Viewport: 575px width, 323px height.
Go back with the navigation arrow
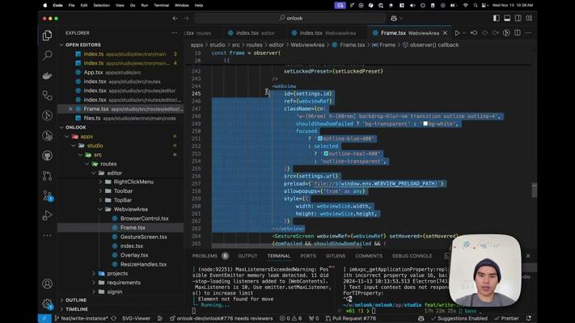(x=175, y=18)
